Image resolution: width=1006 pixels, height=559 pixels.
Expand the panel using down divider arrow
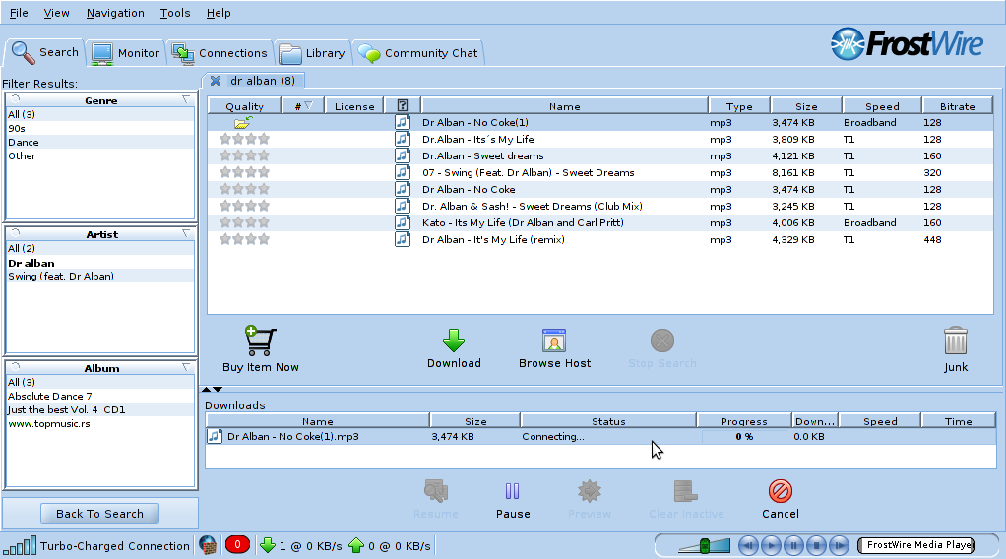218,389
